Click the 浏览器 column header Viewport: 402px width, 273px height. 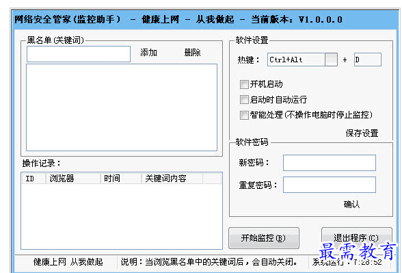[x=73, y=179]
